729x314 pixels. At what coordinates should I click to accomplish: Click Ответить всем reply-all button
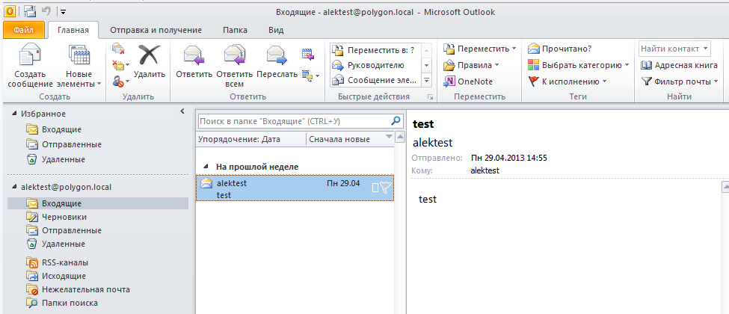click(235, 66)
